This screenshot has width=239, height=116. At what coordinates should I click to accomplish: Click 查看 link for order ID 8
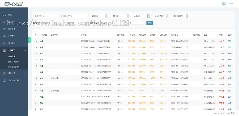coord(230,91)
